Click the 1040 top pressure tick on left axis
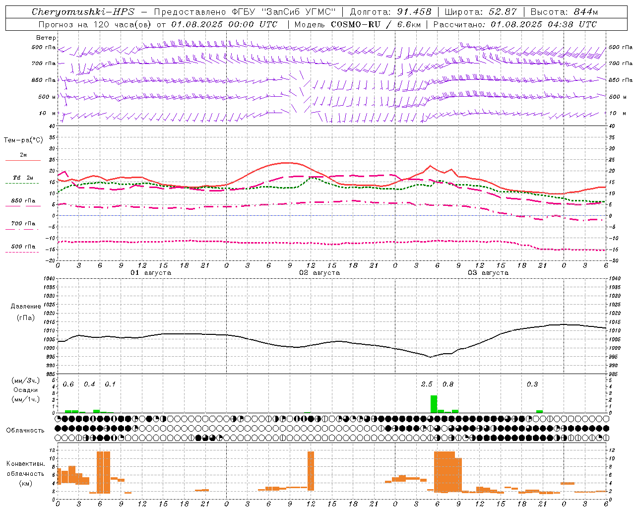Viewport: 635px width, 508px height. pos(49,279)
